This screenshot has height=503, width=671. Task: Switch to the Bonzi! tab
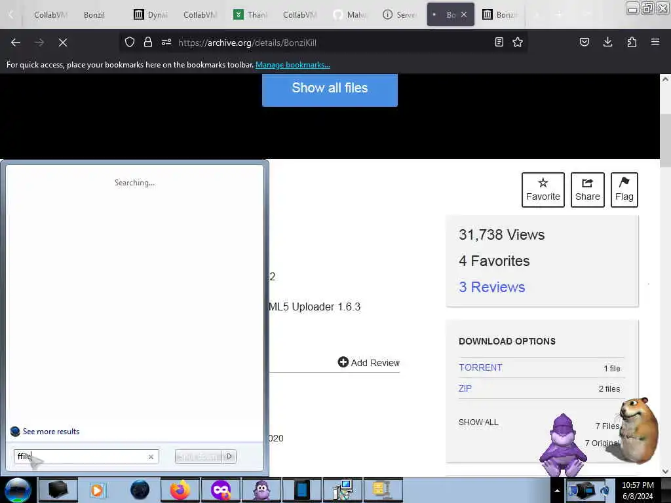pos(94,15)
